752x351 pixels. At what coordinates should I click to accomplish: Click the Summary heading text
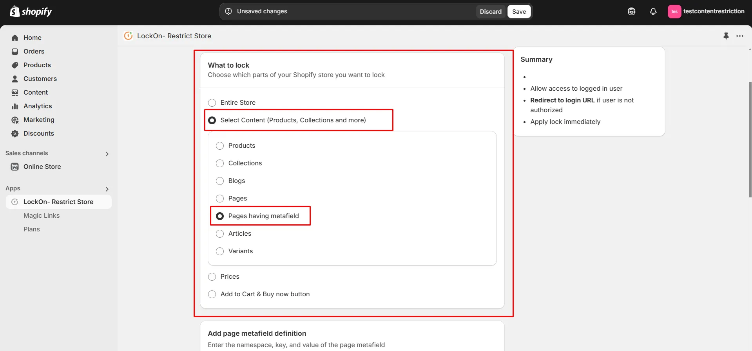[536, 59]
